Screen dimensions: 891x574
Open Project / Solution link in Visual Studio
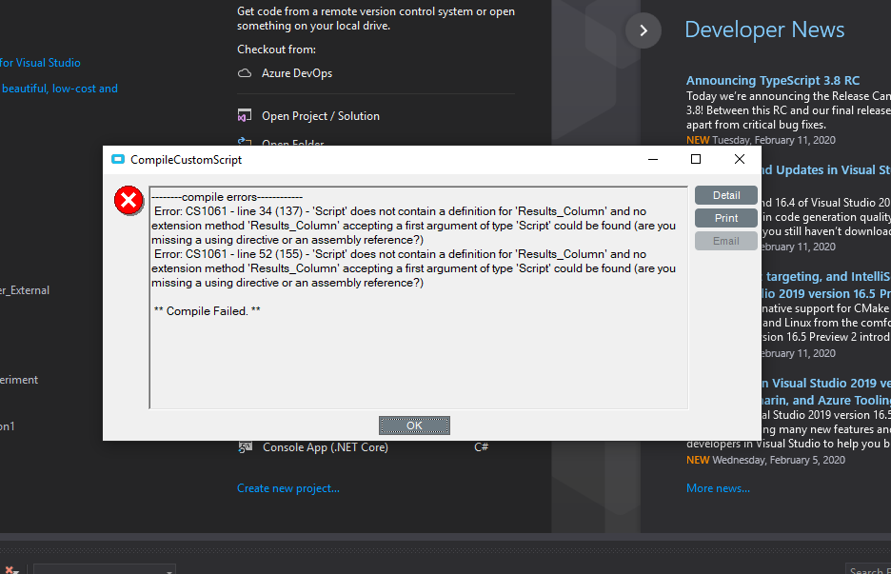(321, 116)
